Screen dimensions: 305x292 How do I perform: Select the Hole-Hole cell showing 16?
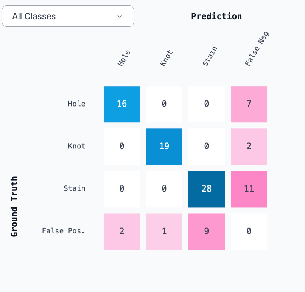pos(122,104)
